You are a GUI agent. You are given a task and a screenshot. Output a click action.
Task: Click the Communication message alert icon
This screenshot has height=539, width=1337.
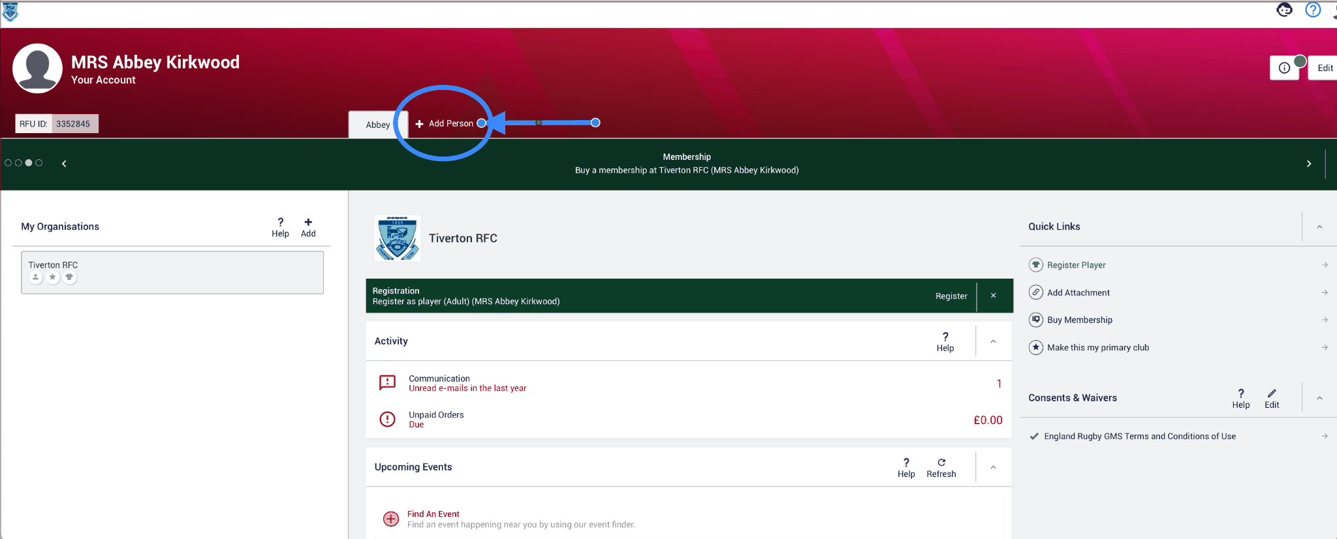388,383
